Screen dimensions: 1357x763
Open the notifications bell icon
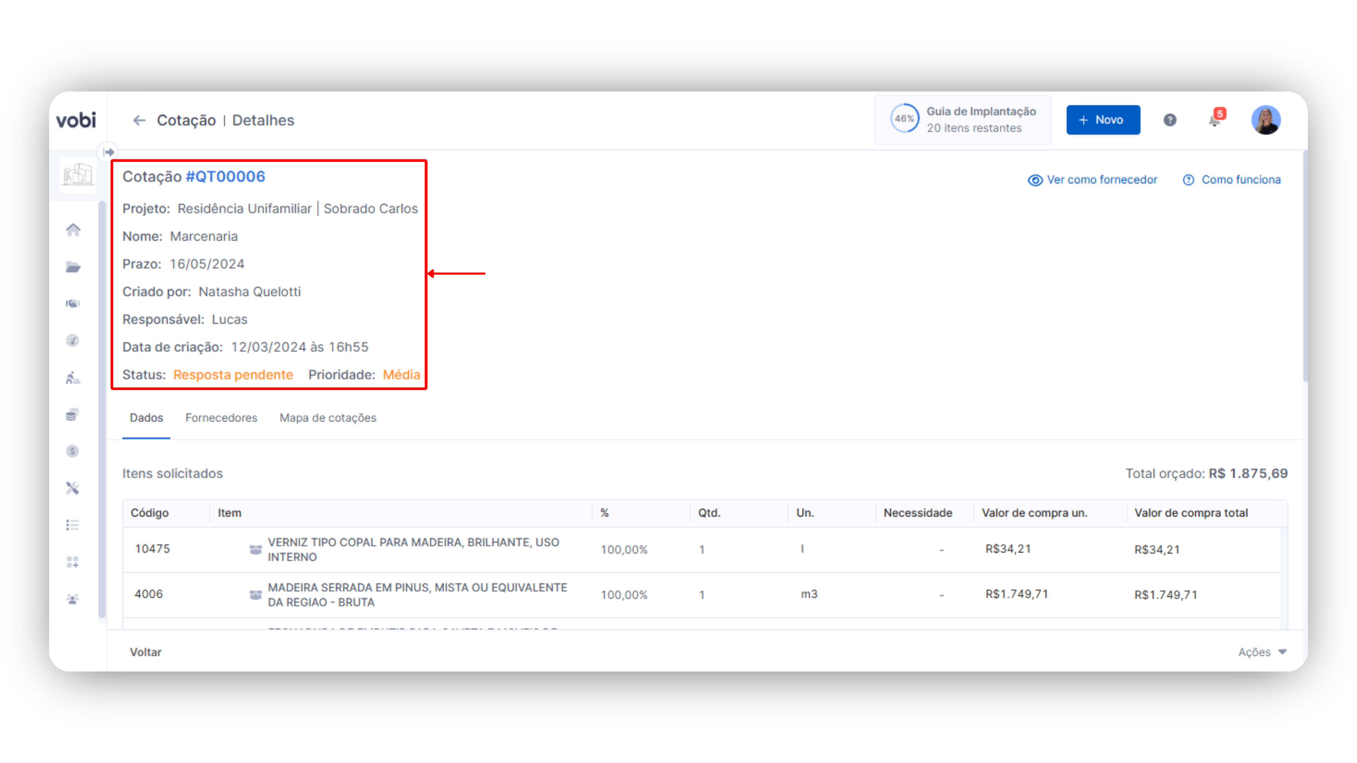1214,120
